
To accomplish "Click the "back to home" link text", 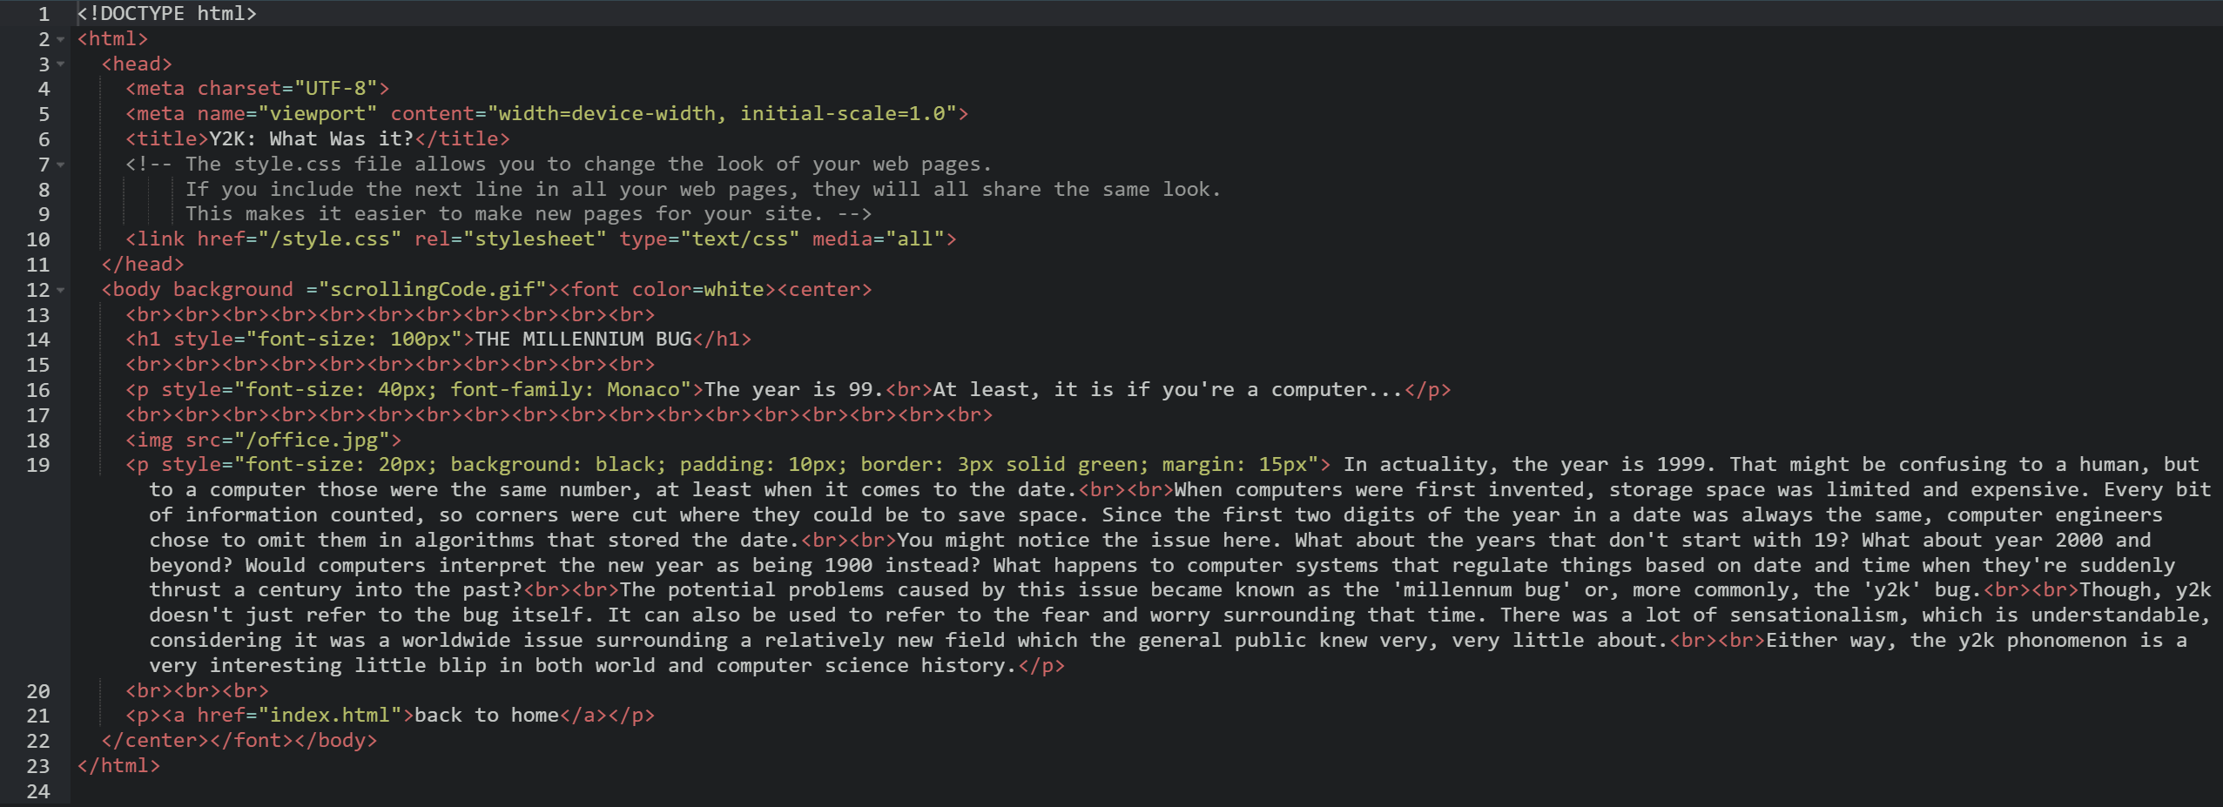I will pyautogui.click(x=486, y=716).
